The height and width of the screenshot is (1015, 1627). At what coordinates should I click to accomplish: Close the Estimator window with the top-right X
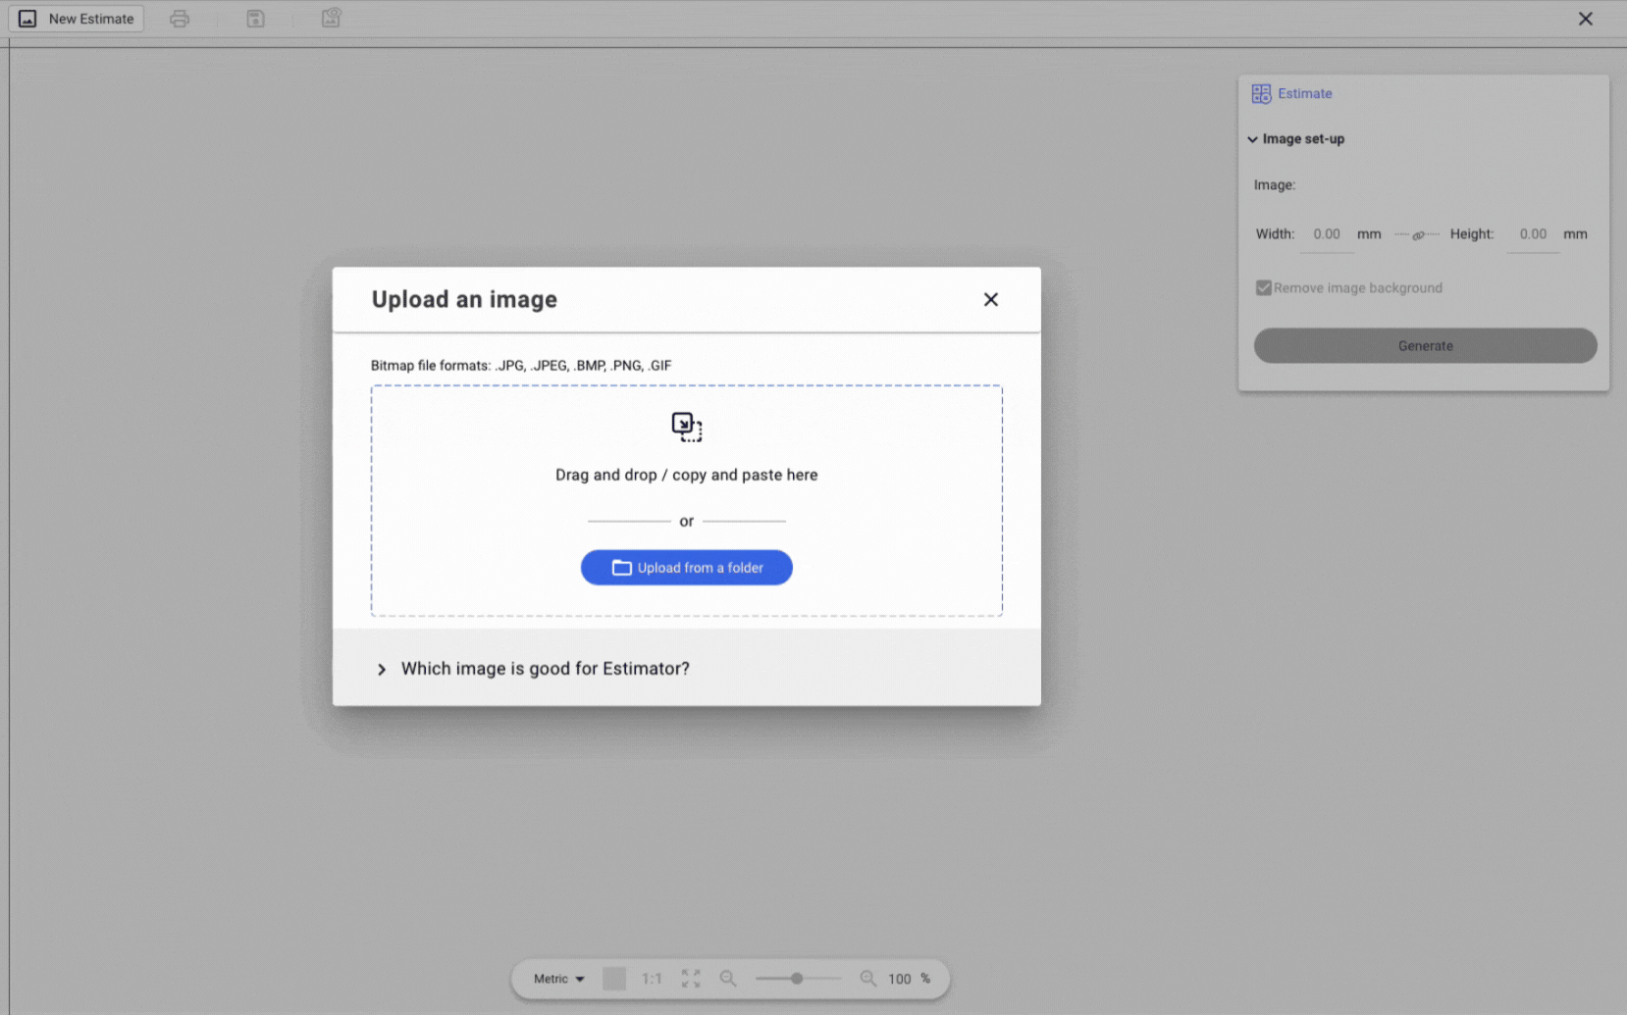(x=1586, y=19)
